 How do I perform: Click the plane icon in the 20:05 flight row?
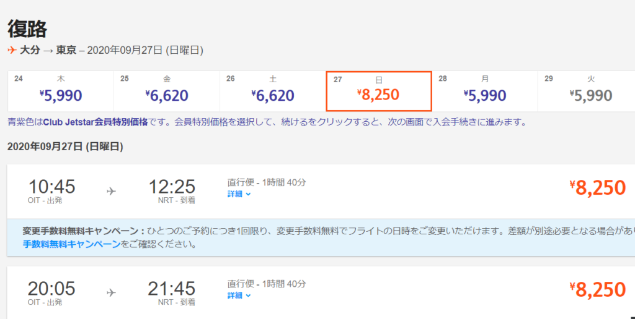point(111,292)
